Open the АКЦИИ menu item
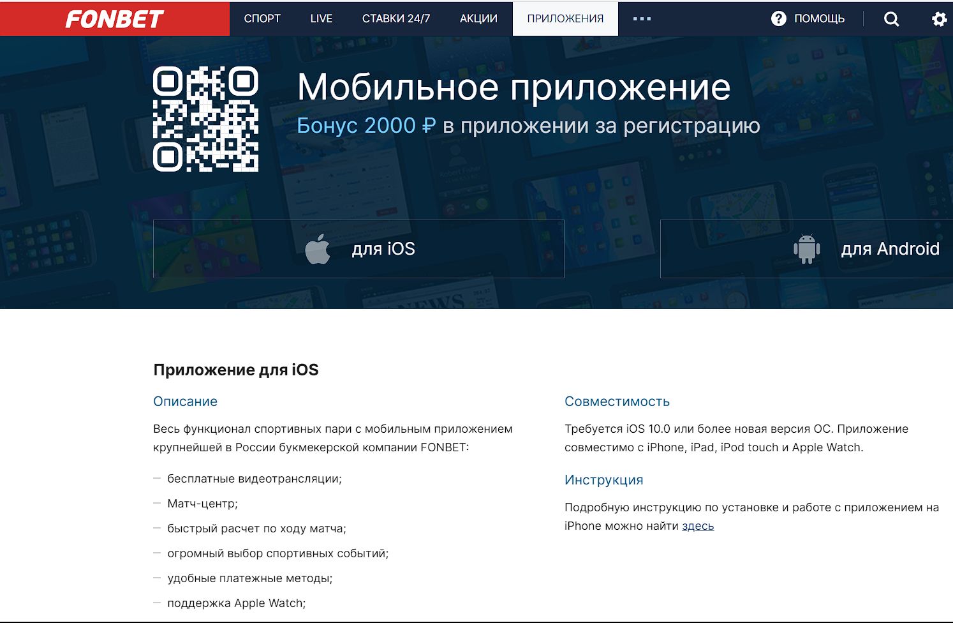 [x=478, y=19]
